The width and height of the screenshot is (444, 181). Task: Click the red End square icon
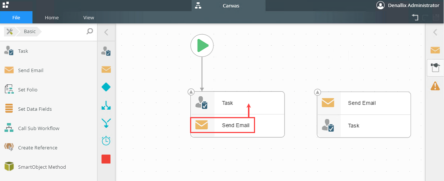[106, 159]
